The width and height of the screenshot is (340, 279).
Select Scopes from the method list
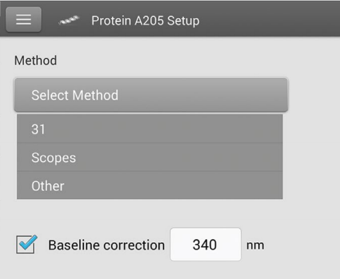(150, 157)
